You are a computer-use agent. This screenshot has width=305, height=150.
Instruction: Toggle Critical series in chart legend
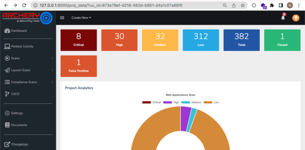[152, 102]
